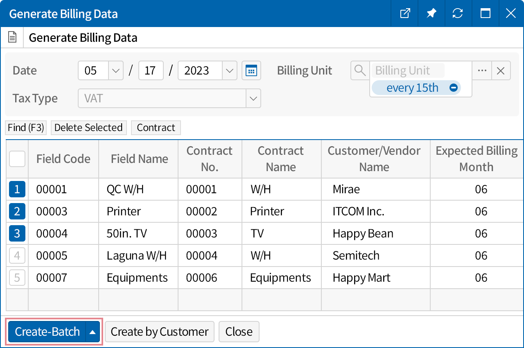Click the day input field showing 17
The image size is (524, 348).
tap(151, 70)
